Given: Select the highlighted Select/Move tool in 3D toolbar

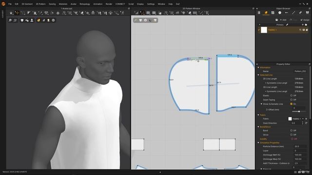Looking at the screenshot, I should tap(17, 13).
